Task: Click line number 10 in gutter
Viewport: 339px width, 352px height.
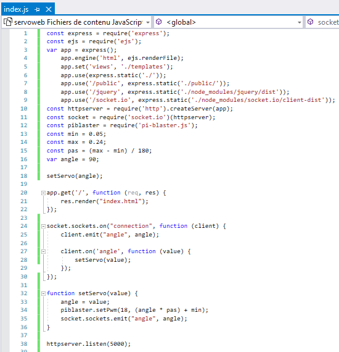Action: pyautogui.click(x=24, y=109)
